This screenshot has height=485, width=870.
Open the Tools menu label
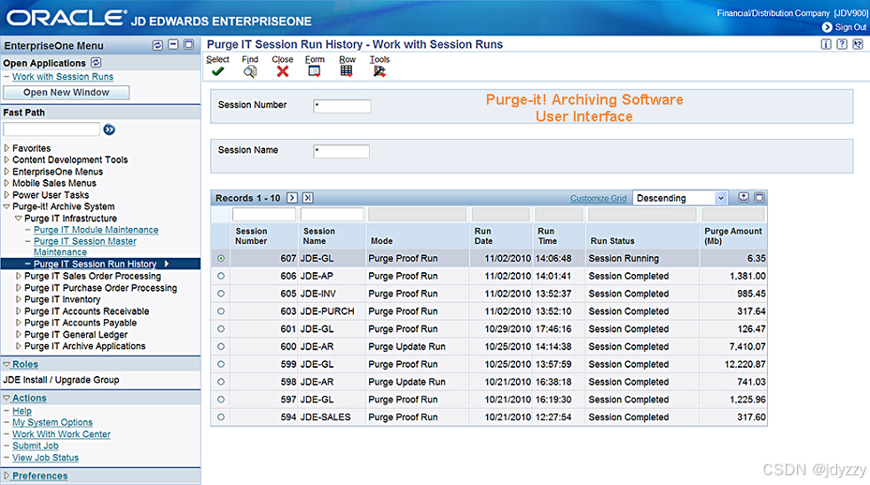click(380, 59)
